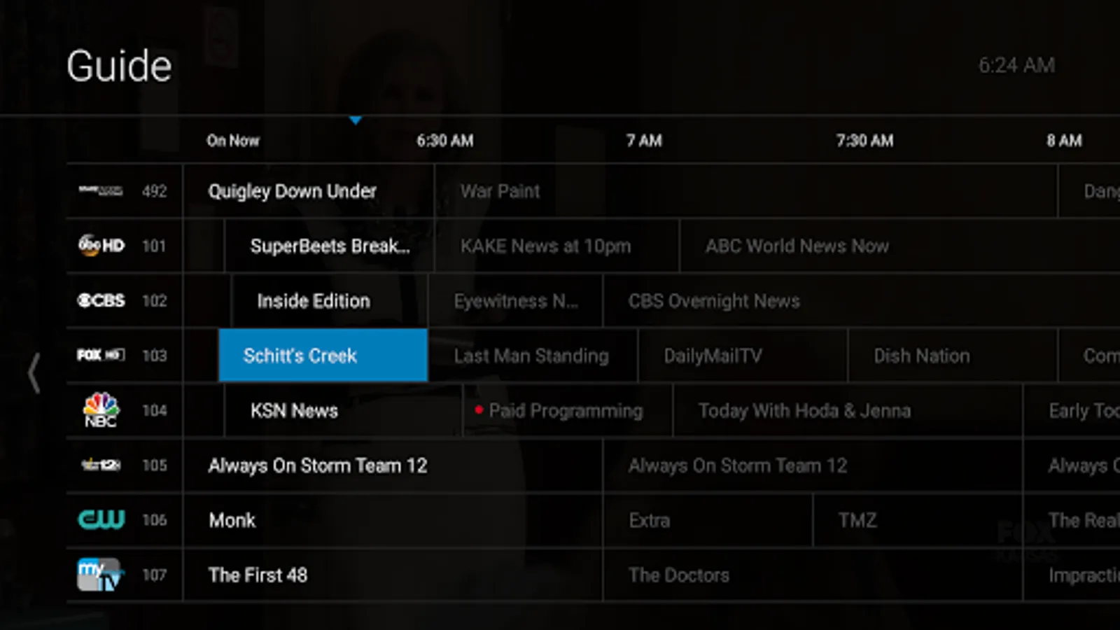Click channel number 105
Viewport: 1120px width, 630px height.
click(x=155, y=465)
